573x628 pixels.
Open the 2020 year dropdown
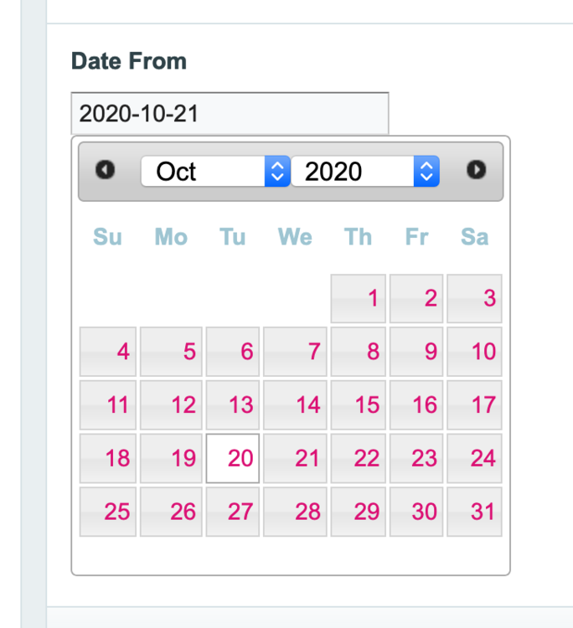click(365, 171)
